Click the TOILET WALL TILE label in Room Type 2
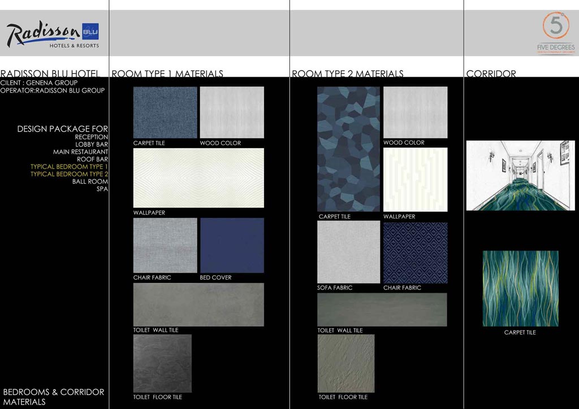579x409 pixels. 340,330
